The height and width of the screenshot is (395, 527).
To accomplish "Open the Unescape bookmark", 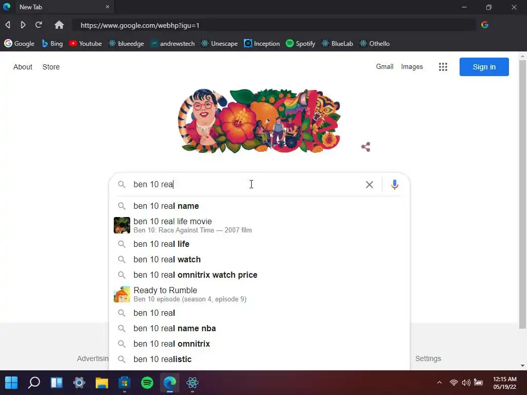I will coord(219,43).
